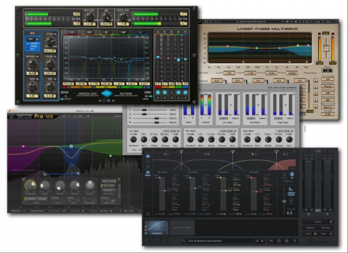Click Waves Knee value field
The height and width of the screenshot is (253, 348).
click(x=328, y=114)
